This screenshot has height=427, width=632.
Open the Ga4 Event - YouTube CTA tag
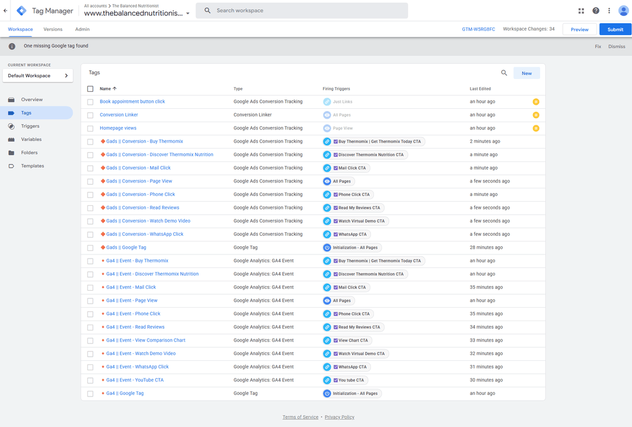[135, 380]
